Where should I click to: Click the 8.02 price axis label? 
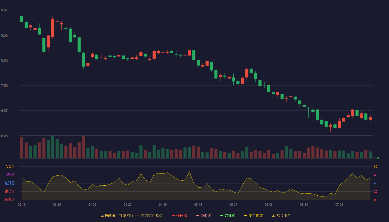tap(4, 60)
